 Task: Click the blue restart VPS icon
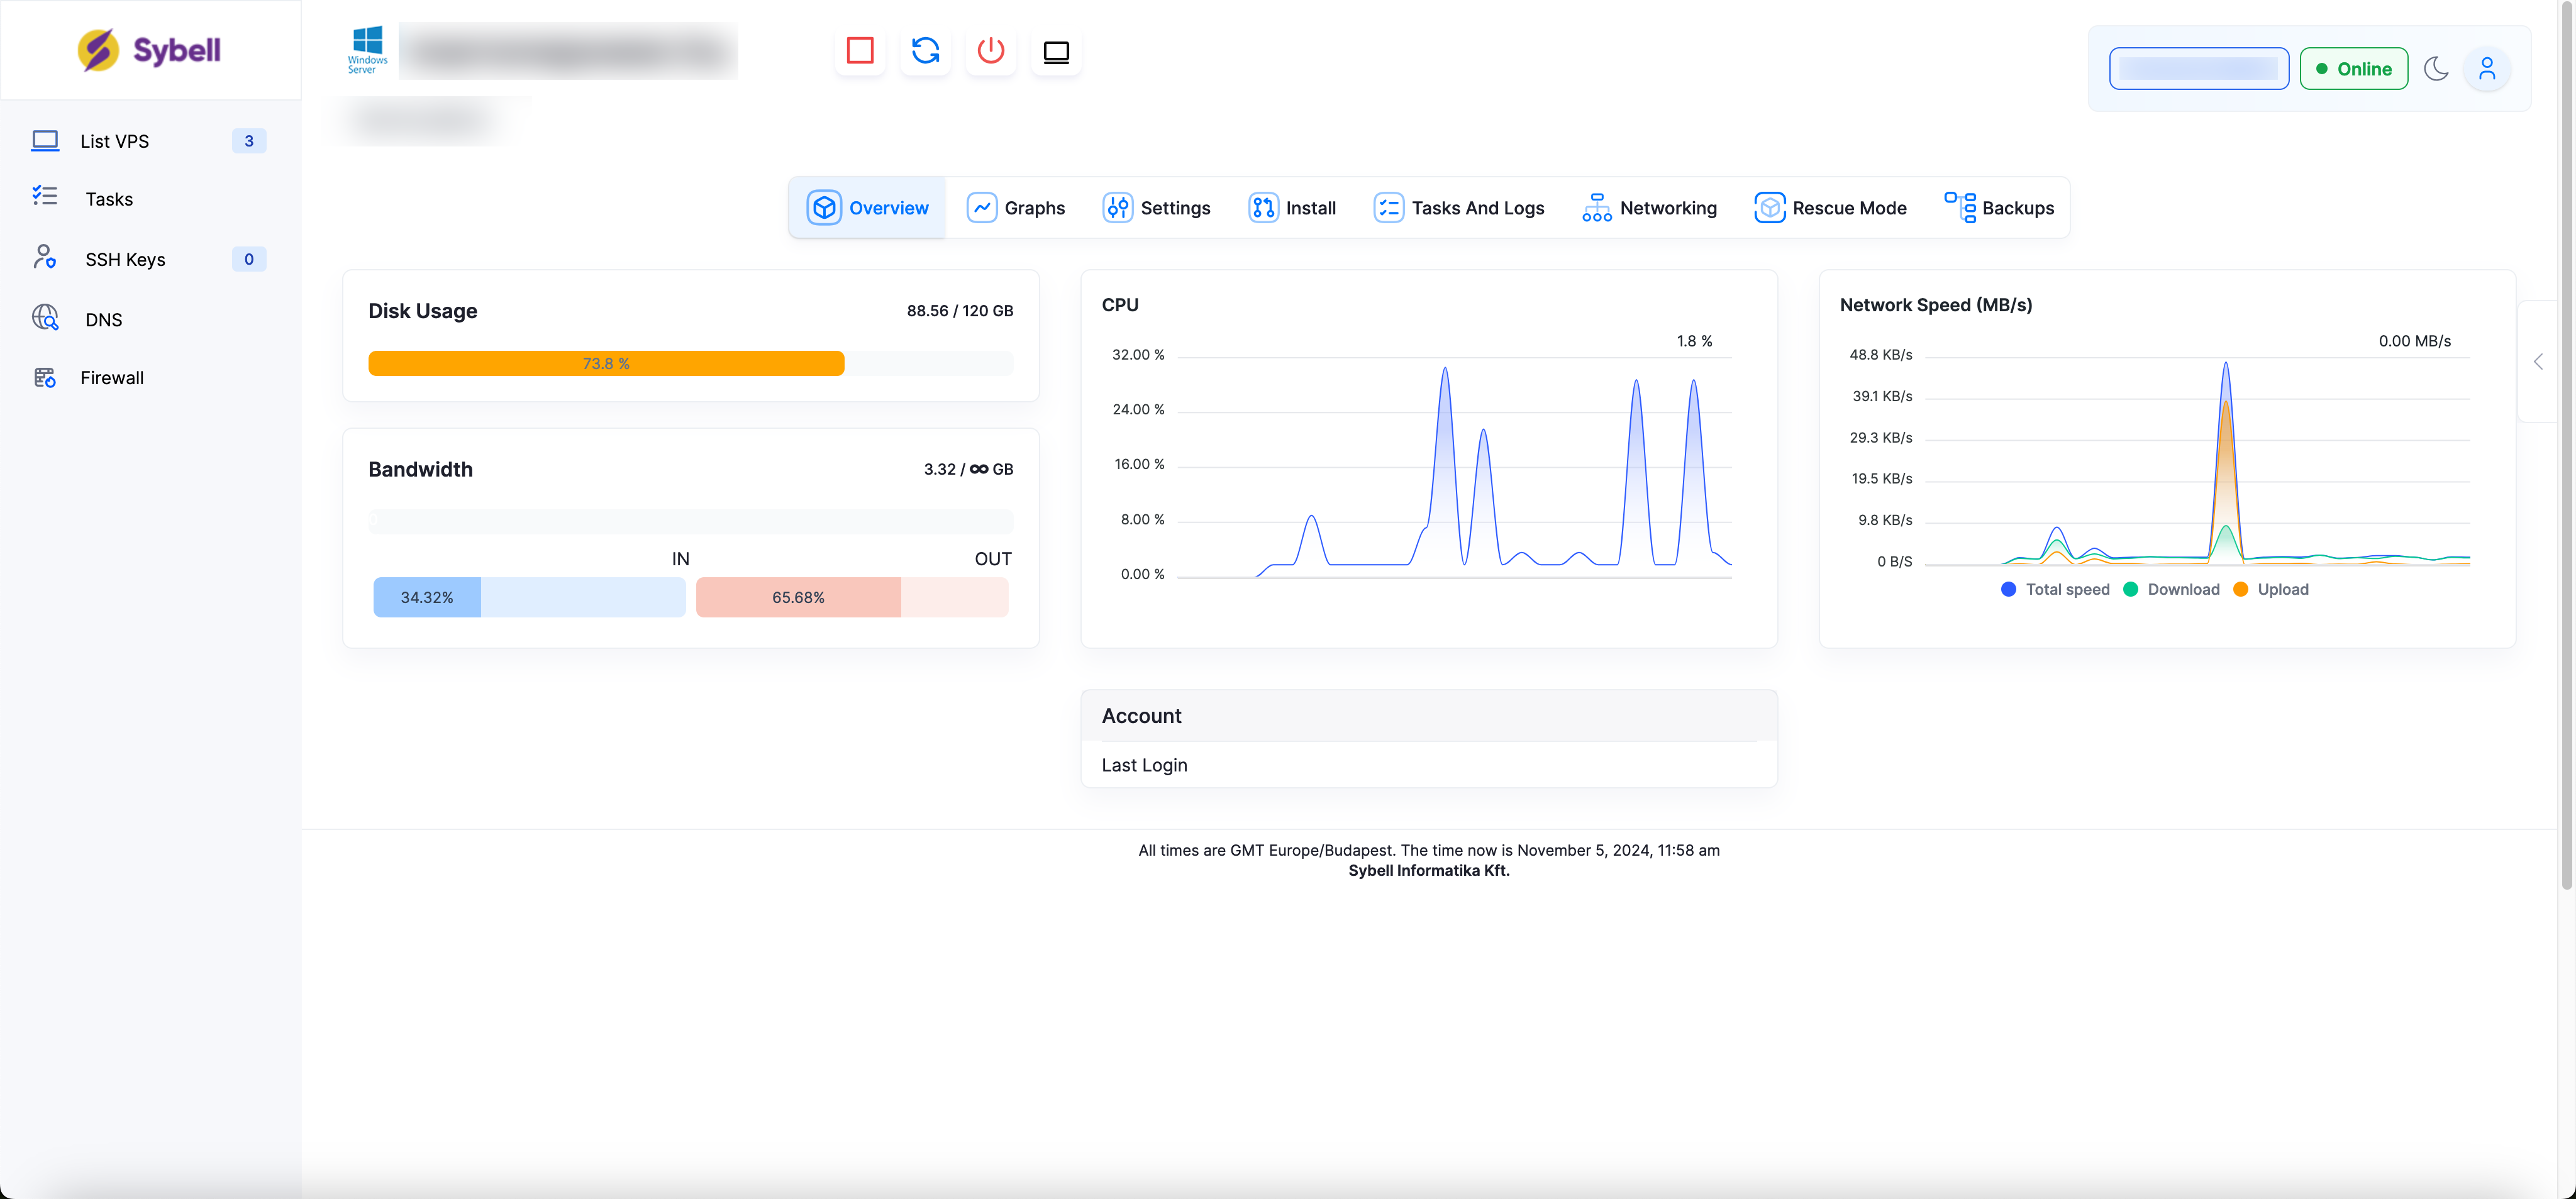click(925, 51)
